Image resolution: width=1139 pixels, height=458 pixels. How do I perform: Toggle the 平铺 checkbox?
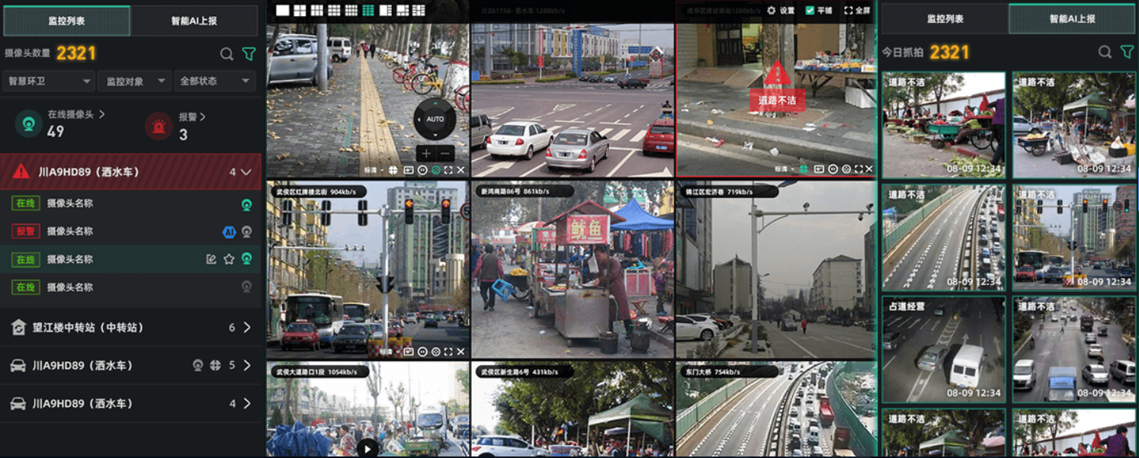[810, 11]
